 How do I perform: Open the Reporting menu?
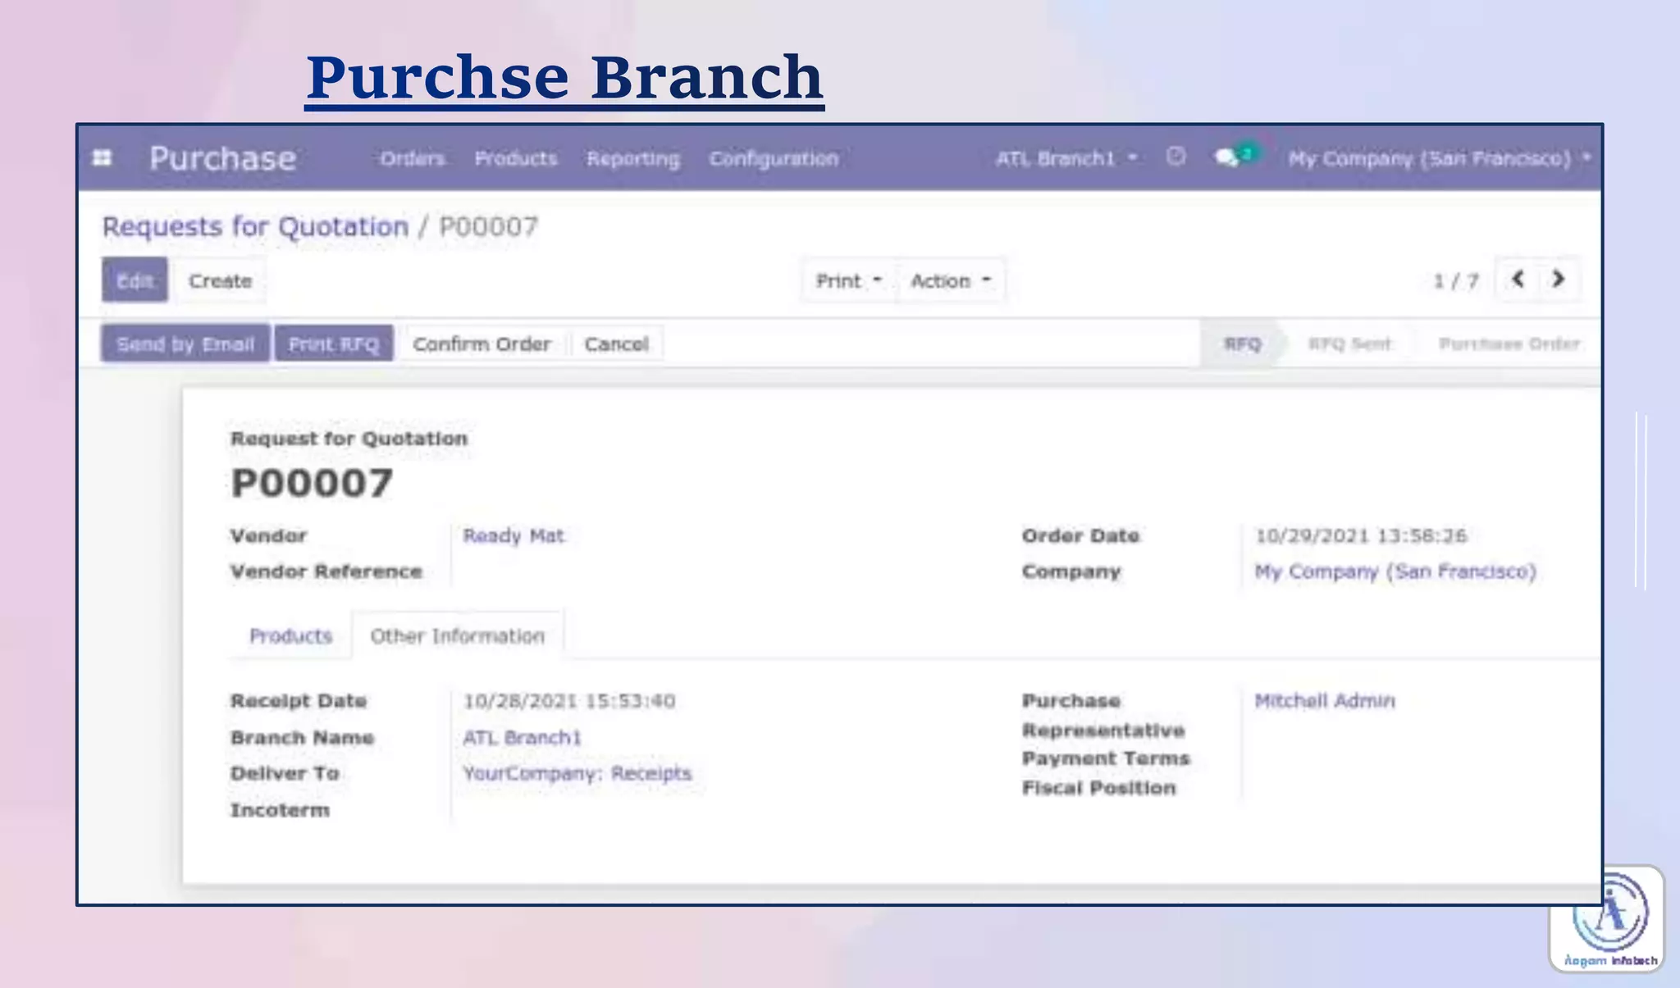click(x=632, y=158)
